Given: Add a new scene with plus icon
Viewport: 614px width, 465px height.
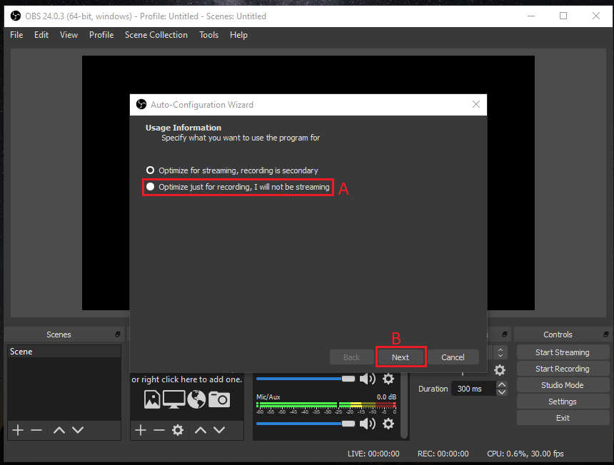Looking at the screenshot, I should click(x=18, y=430).
